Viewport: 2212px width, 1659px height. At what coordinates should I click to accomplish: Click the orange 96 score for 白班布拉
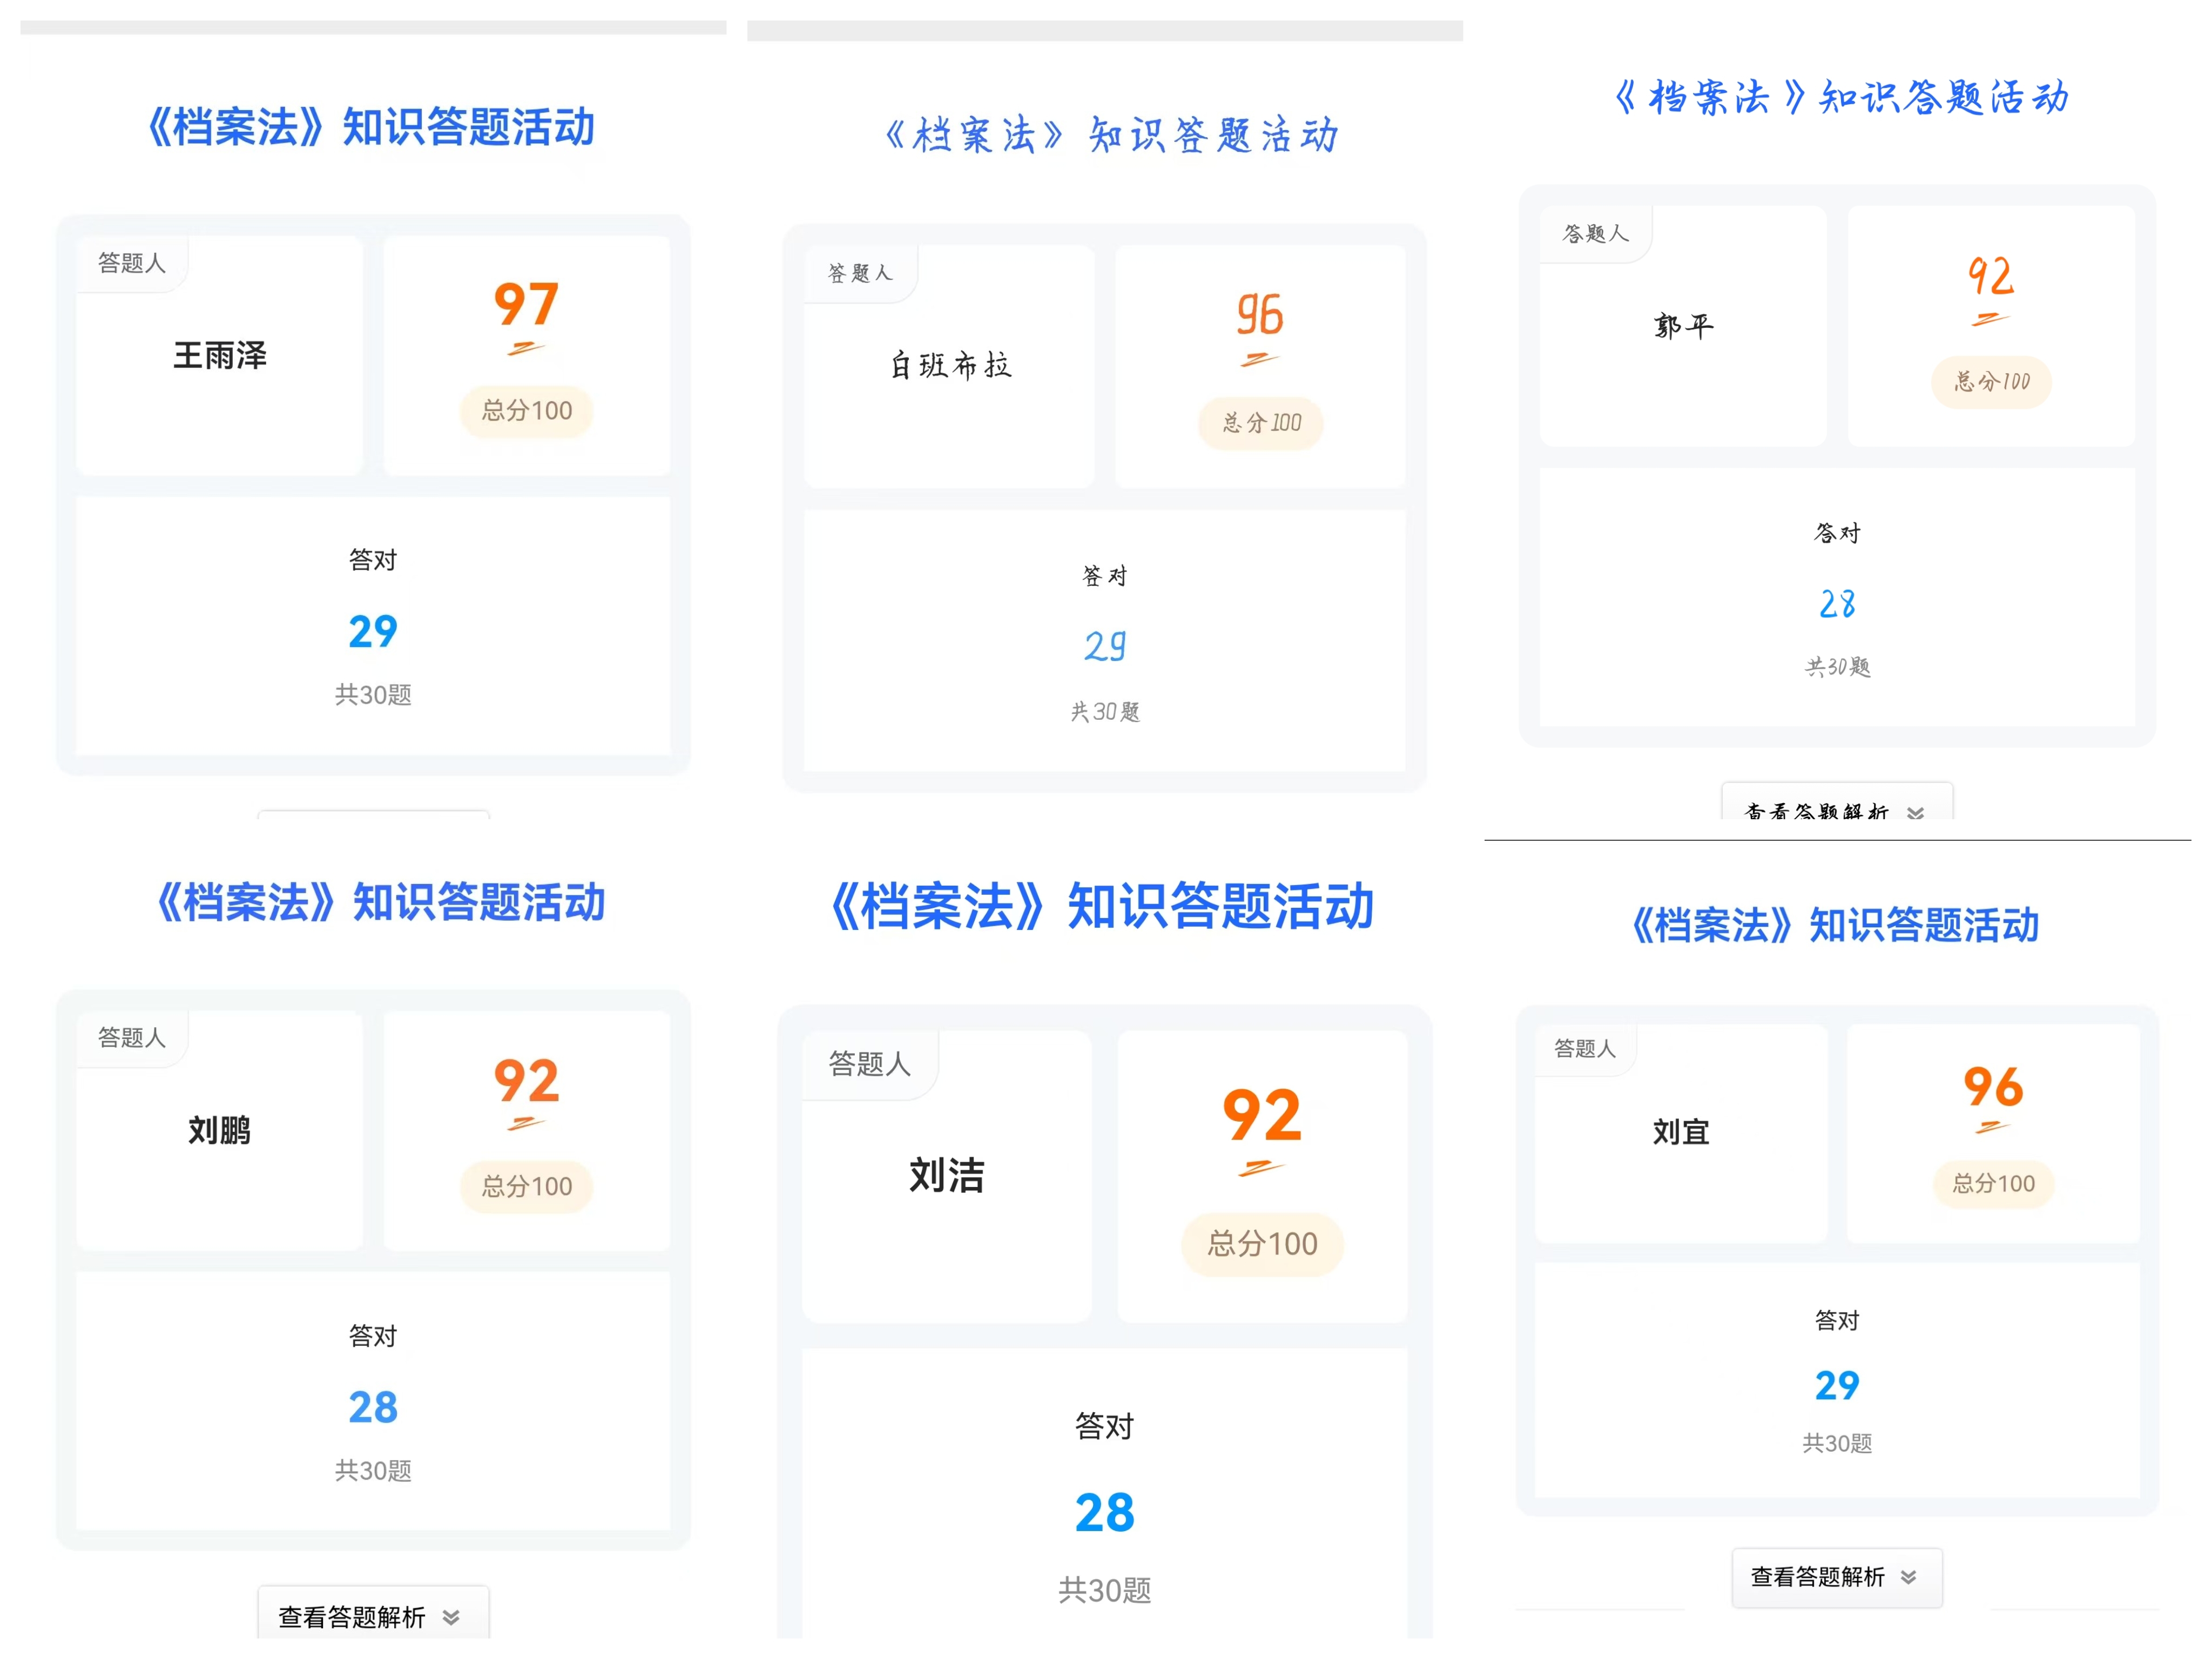pyautogui.click(x=1260, y=315)
